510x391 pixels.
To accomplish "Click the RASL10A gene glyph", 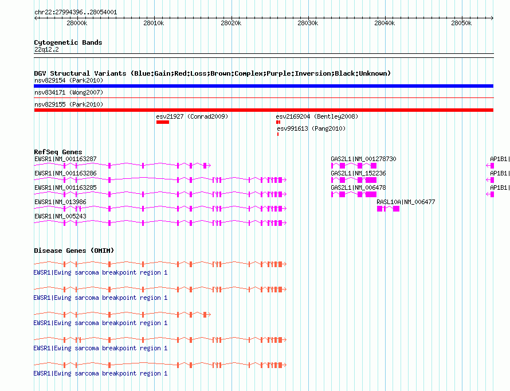I will (388, 209).
